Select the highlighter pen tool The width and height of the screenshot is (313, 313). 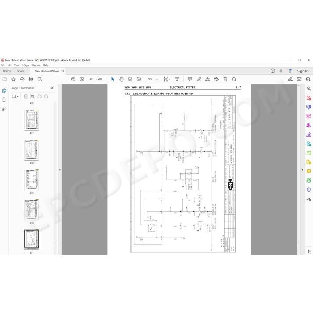[199, 79]
